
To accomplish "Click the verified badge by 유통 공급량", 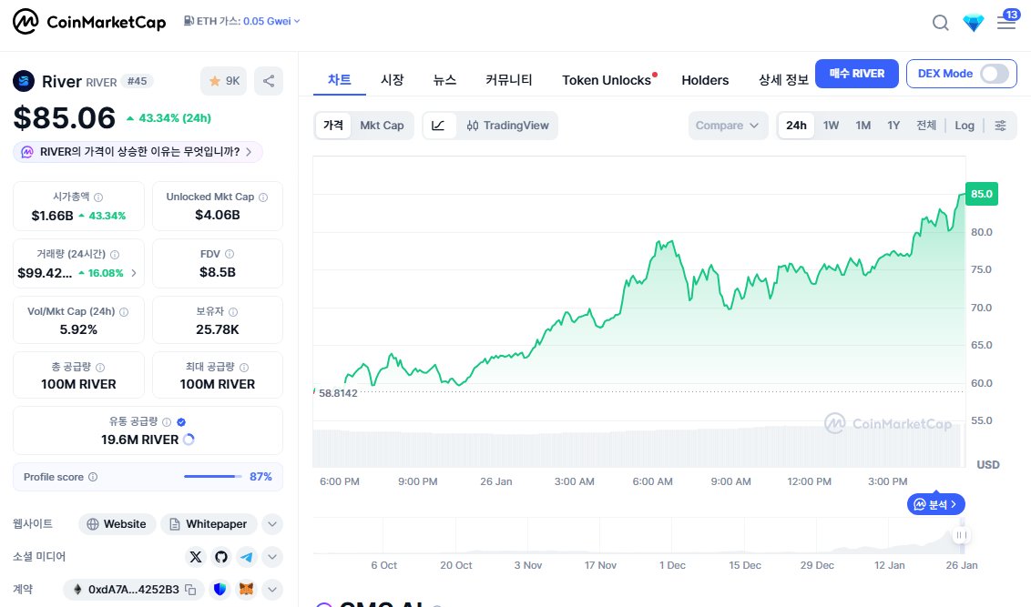I will click(x=181, y=421).
